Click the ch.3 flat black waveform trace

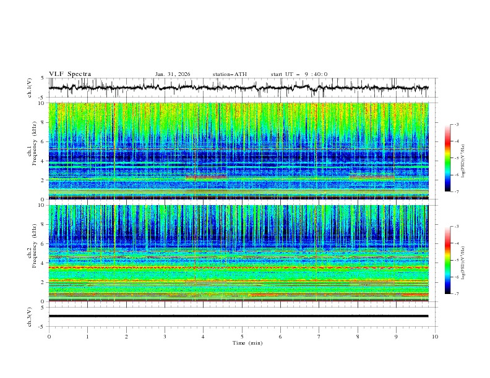[238, 316]
